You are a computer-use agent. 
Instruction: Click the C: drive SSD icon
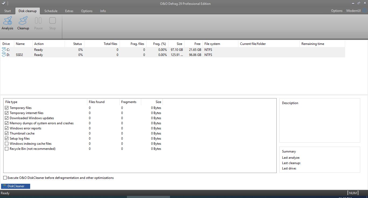[x=4, y=49]
